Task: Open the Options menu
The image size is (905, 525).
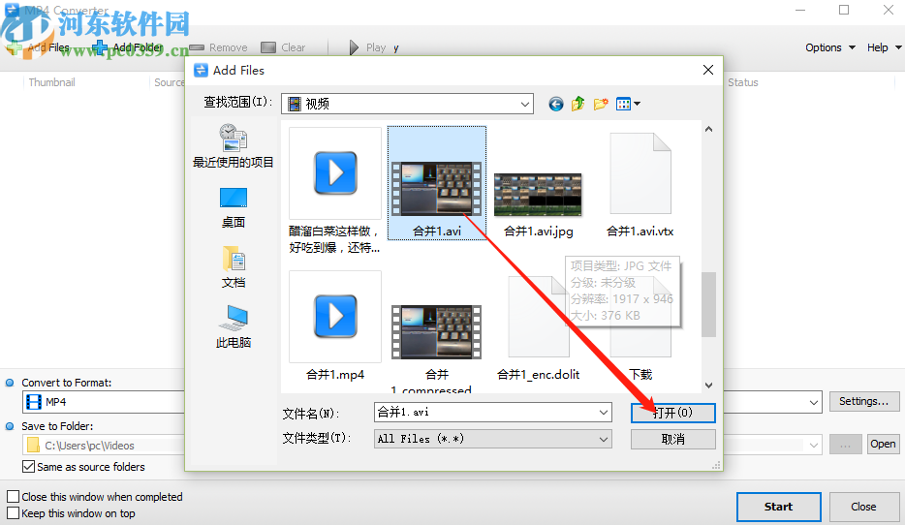Action: point(830,47)
